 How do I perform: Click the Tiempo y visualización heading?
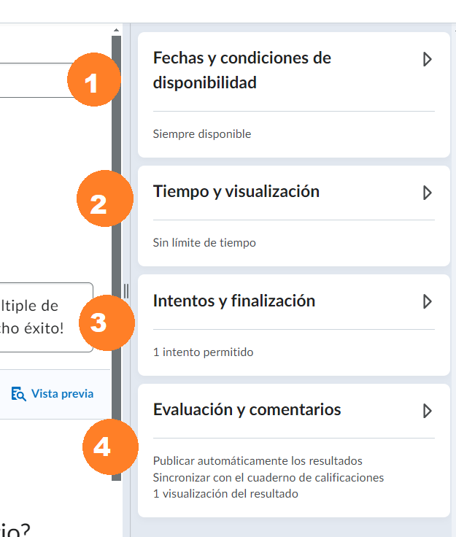[x=236, y=192]
